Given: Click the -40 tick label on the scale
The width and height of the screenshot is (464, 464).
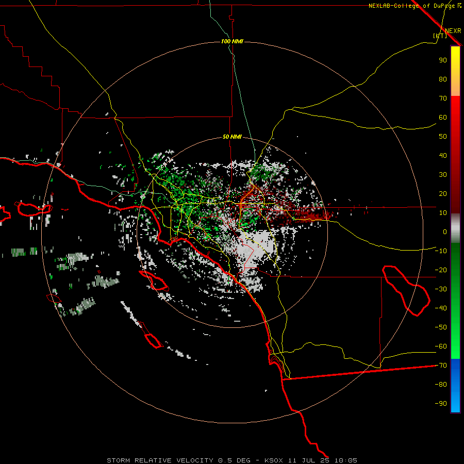Looking at the screenshot, I should 441,308.
